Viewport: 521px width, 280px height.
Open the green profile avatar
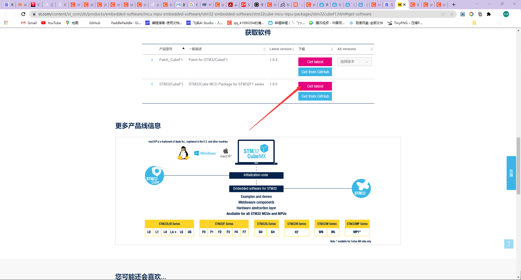pos(506,14)
